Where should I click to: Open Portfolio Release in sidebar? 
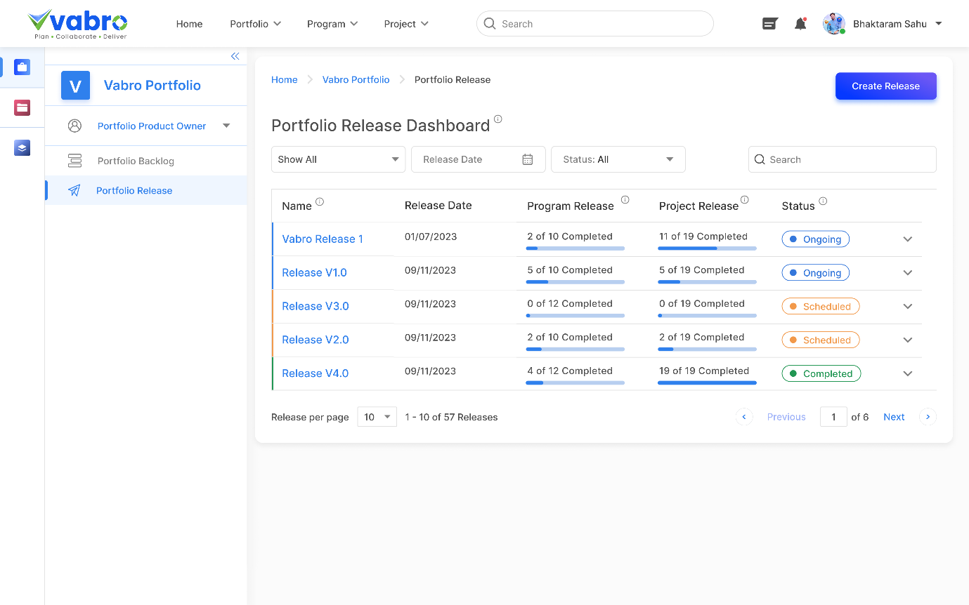pos(145,190)
